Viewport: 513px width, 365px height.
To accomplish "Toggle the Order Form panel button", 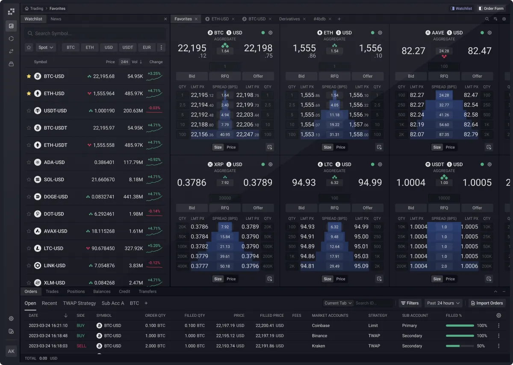I will click(x=491, y=8).
